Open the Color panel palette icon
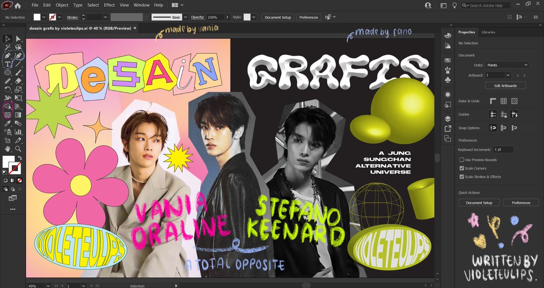The width and height of the screenshot is (544, 288). coord(448,36)
